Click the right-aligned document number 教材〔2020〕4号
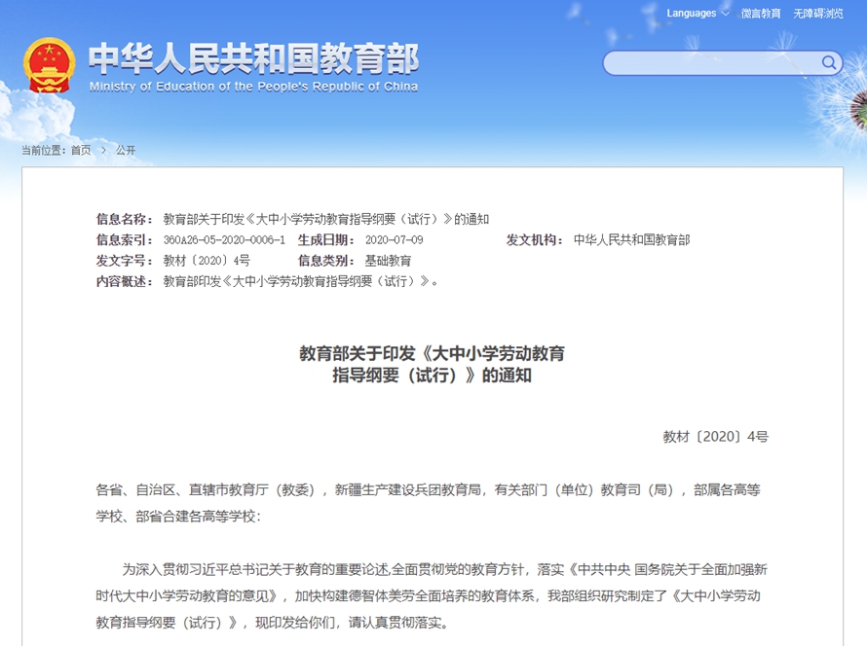The width and height of the screenshot is (867, 646). pyautogui.click(x=715, y=437)
